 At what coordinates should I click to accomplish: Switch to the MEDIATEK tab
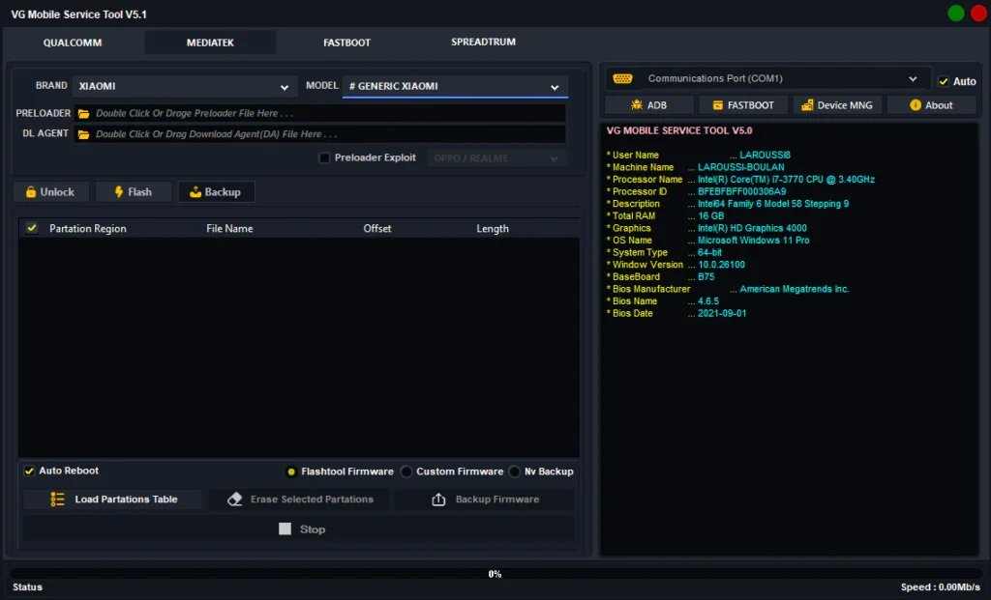pos(210,43)
